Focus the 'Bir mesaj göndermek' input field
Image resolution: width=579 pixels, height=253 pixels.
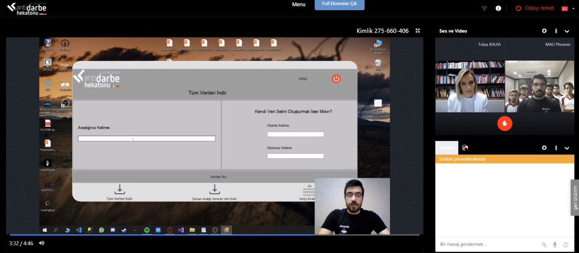487,244
